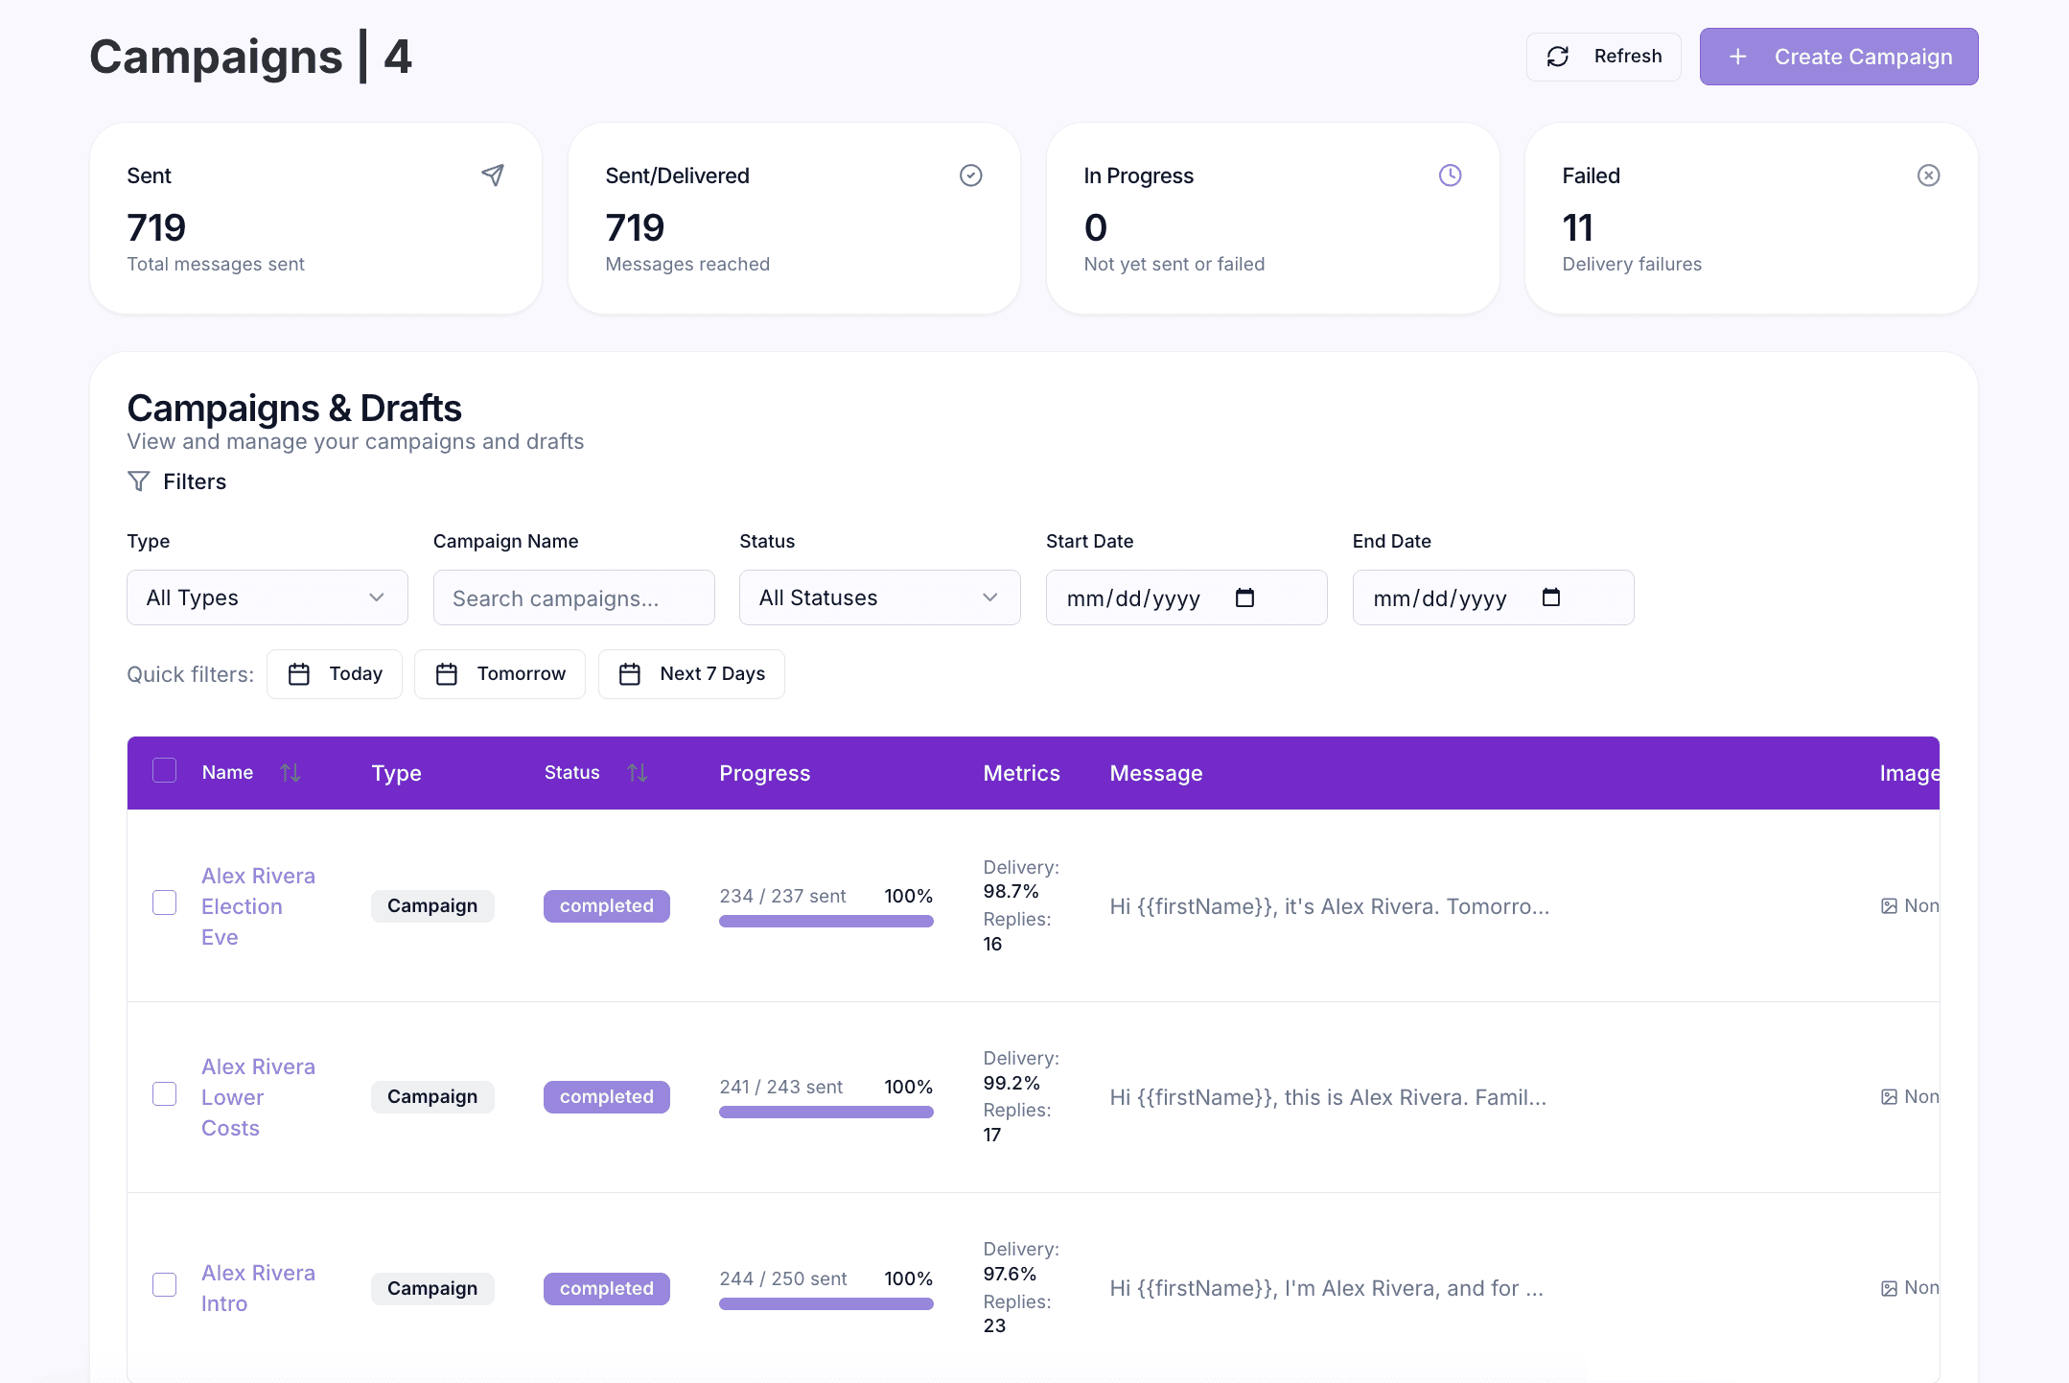This screenshot has height=1383, width=2069.
Task: Click the Message column header
Action: tap(1156, 773)
